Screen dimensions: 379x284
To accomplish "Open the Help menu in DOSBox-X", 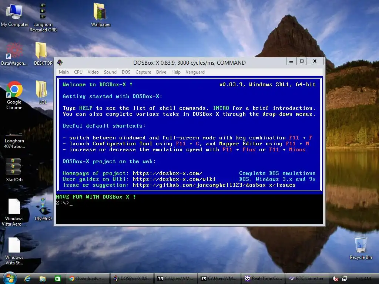I will (x=176, y=72).
